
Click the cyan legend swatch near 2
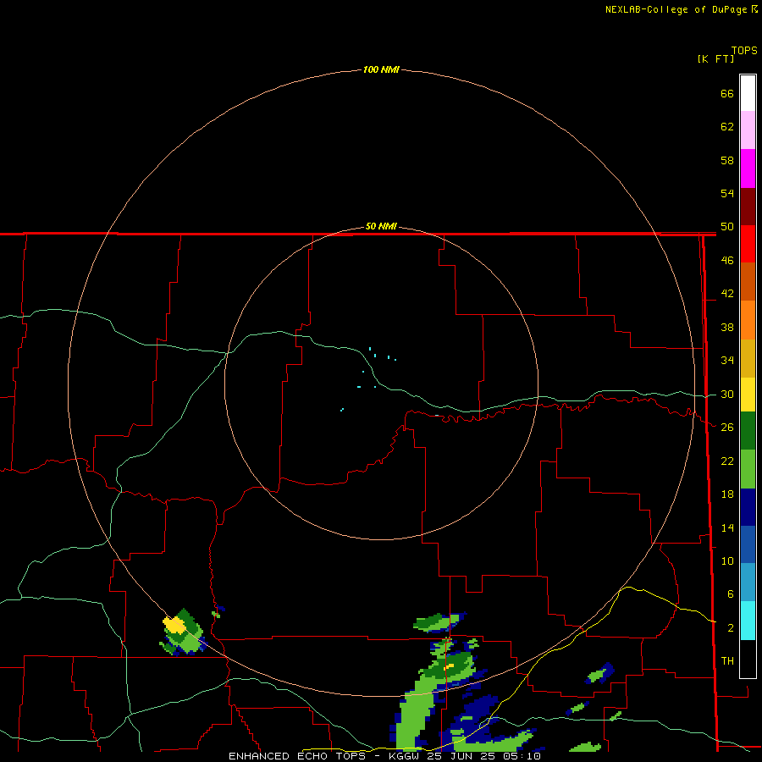coord(748,621)
